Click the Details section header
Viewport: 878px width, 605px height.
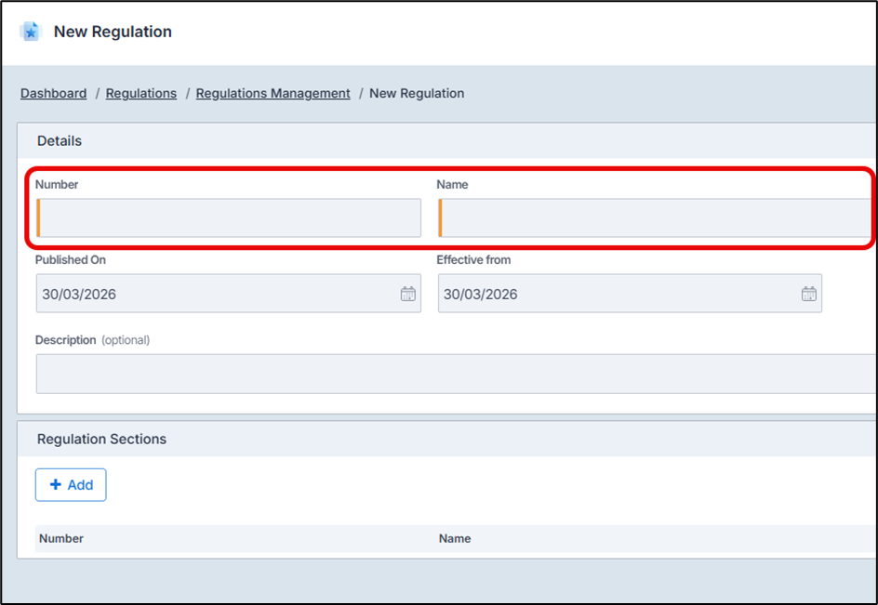[60, 141]
